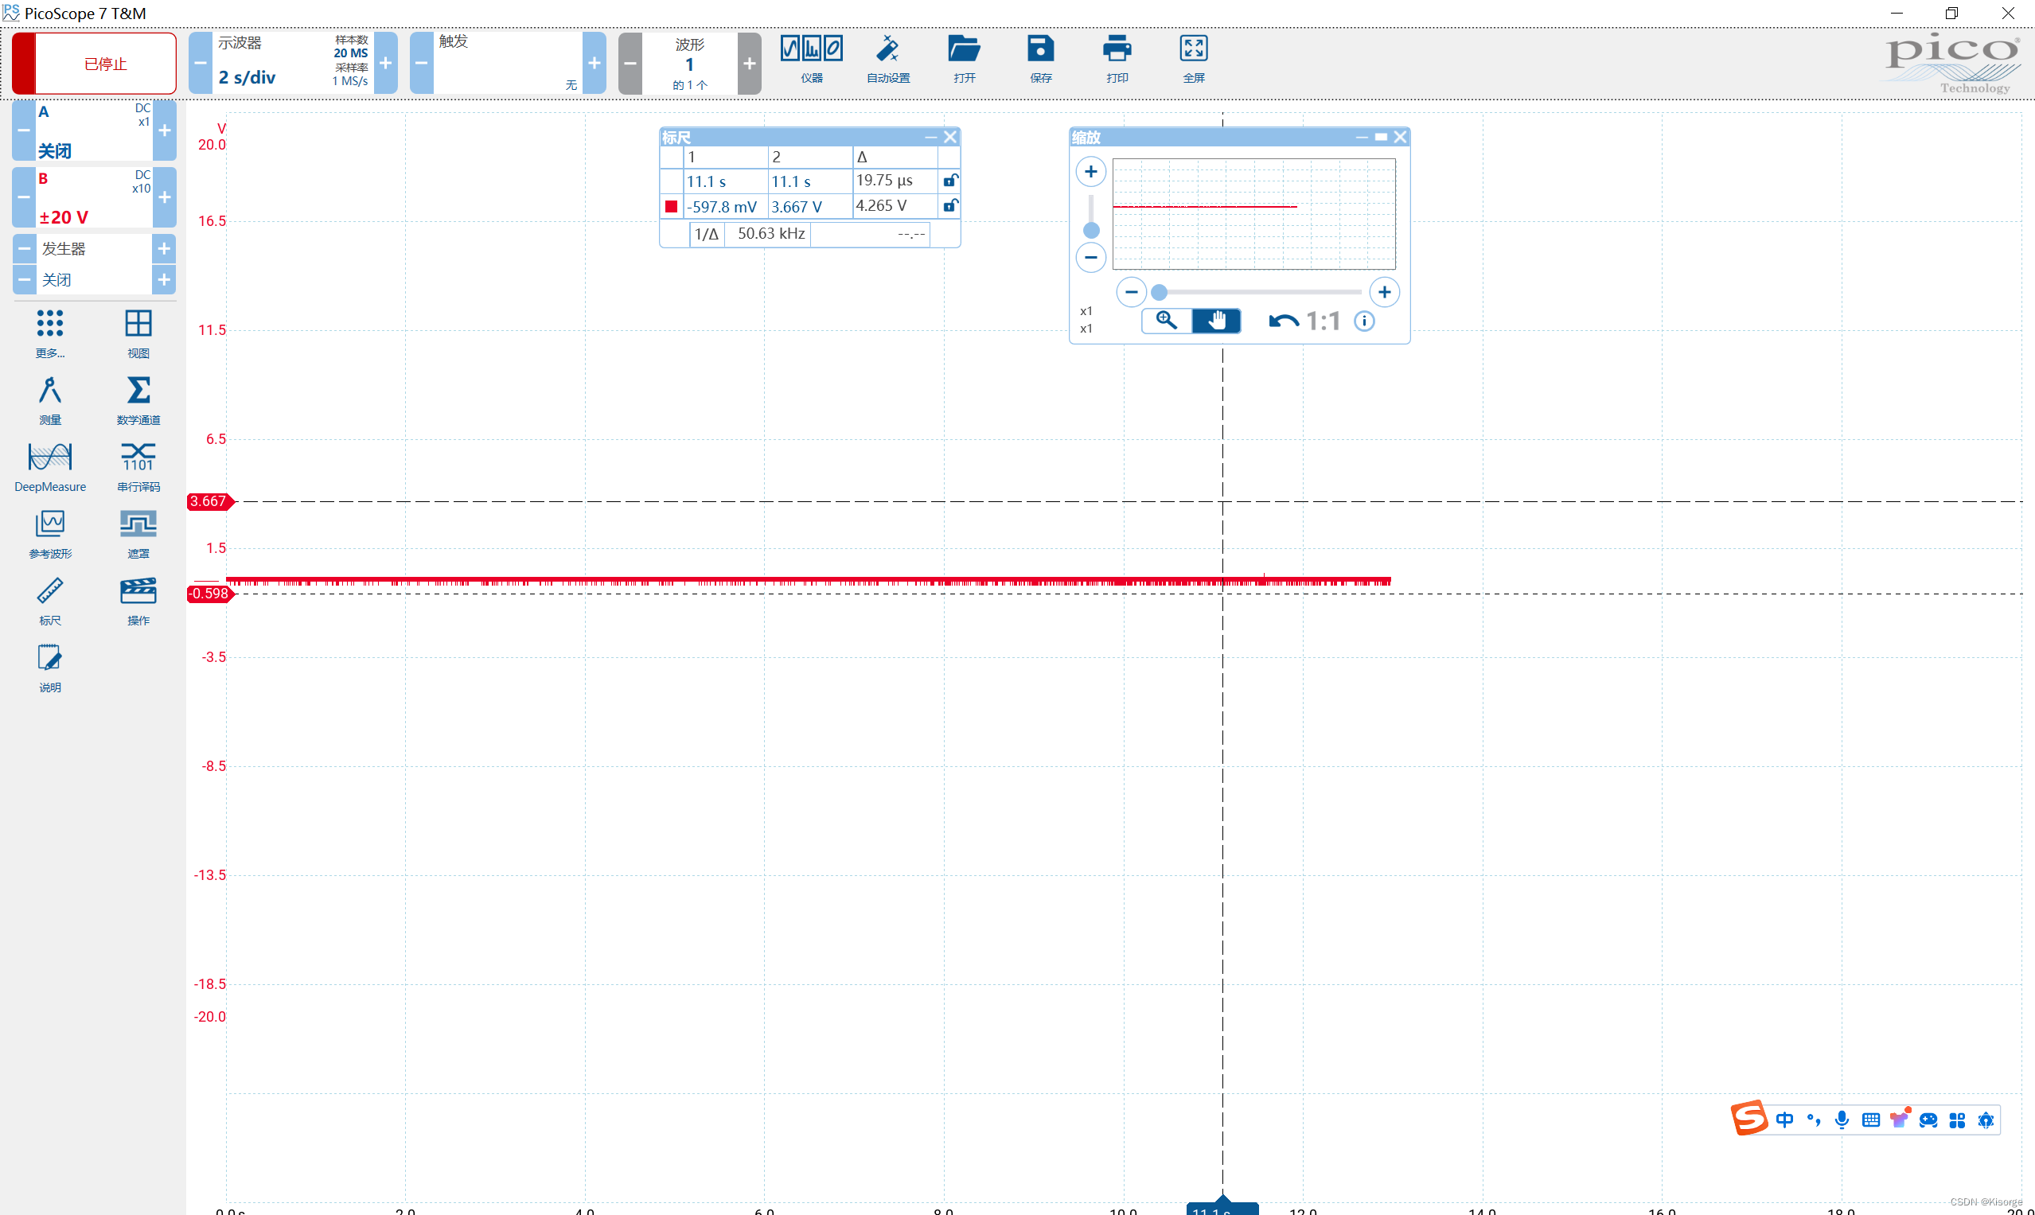Open the 仪器 instrument mode selector

coord(811,59)
